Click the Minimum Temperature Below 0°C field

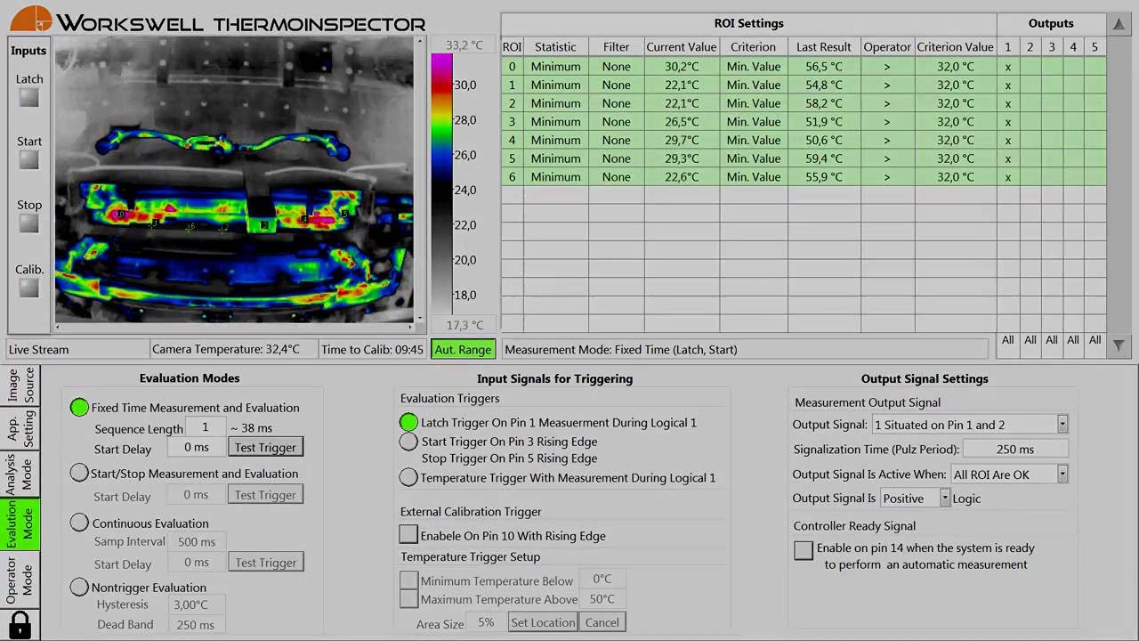click(x=602, y=580)
